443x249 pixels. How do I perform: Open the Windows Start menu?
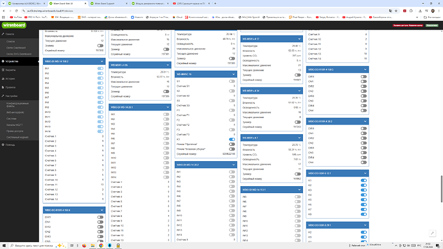point(4,246)
